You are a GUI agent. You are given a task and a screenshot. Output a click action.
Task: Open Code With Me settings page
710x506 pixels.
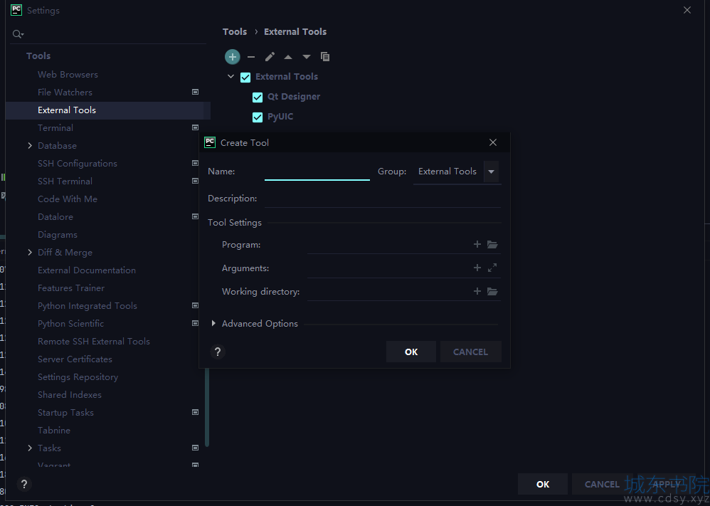click(x=68, y=199)
